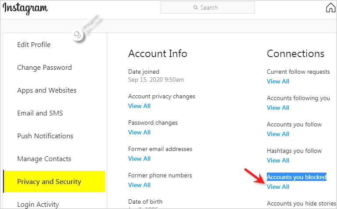Click the Instagram logo
This screenshot has width=337, height=209.
point(25,9)
